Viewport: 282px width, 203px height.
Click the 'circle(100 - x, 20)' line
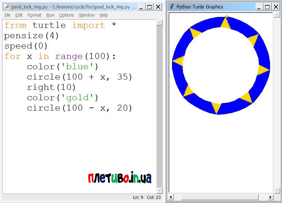80,108
